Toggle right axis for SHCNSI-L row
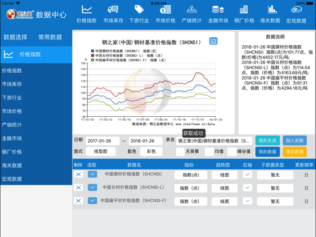The image size is (316, 237). tap(247, 188)
